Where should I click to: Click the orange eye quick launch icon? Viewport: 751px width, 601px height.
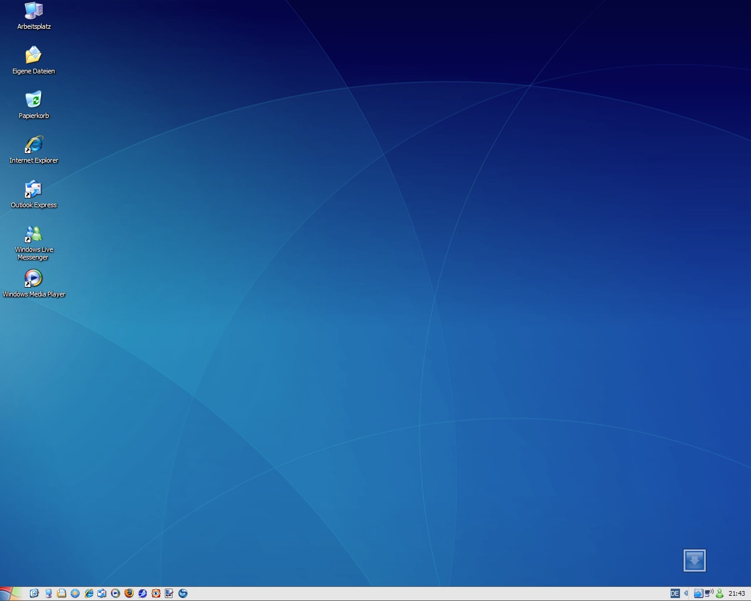coord(156,593)
